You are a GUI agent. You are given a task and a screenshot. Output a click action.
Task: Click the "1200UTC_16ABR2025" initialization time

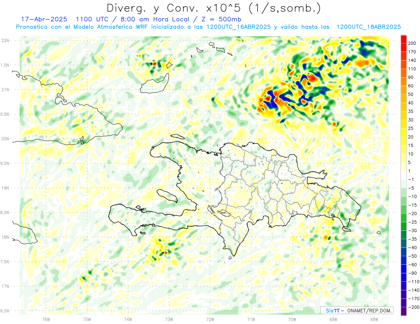(x=238, y=27)
